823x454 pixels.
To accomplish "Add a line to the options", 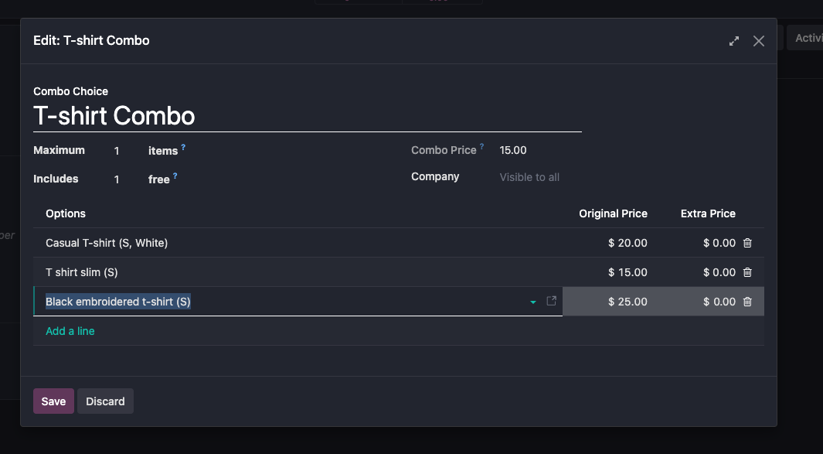I will click(x=70, y=331).
